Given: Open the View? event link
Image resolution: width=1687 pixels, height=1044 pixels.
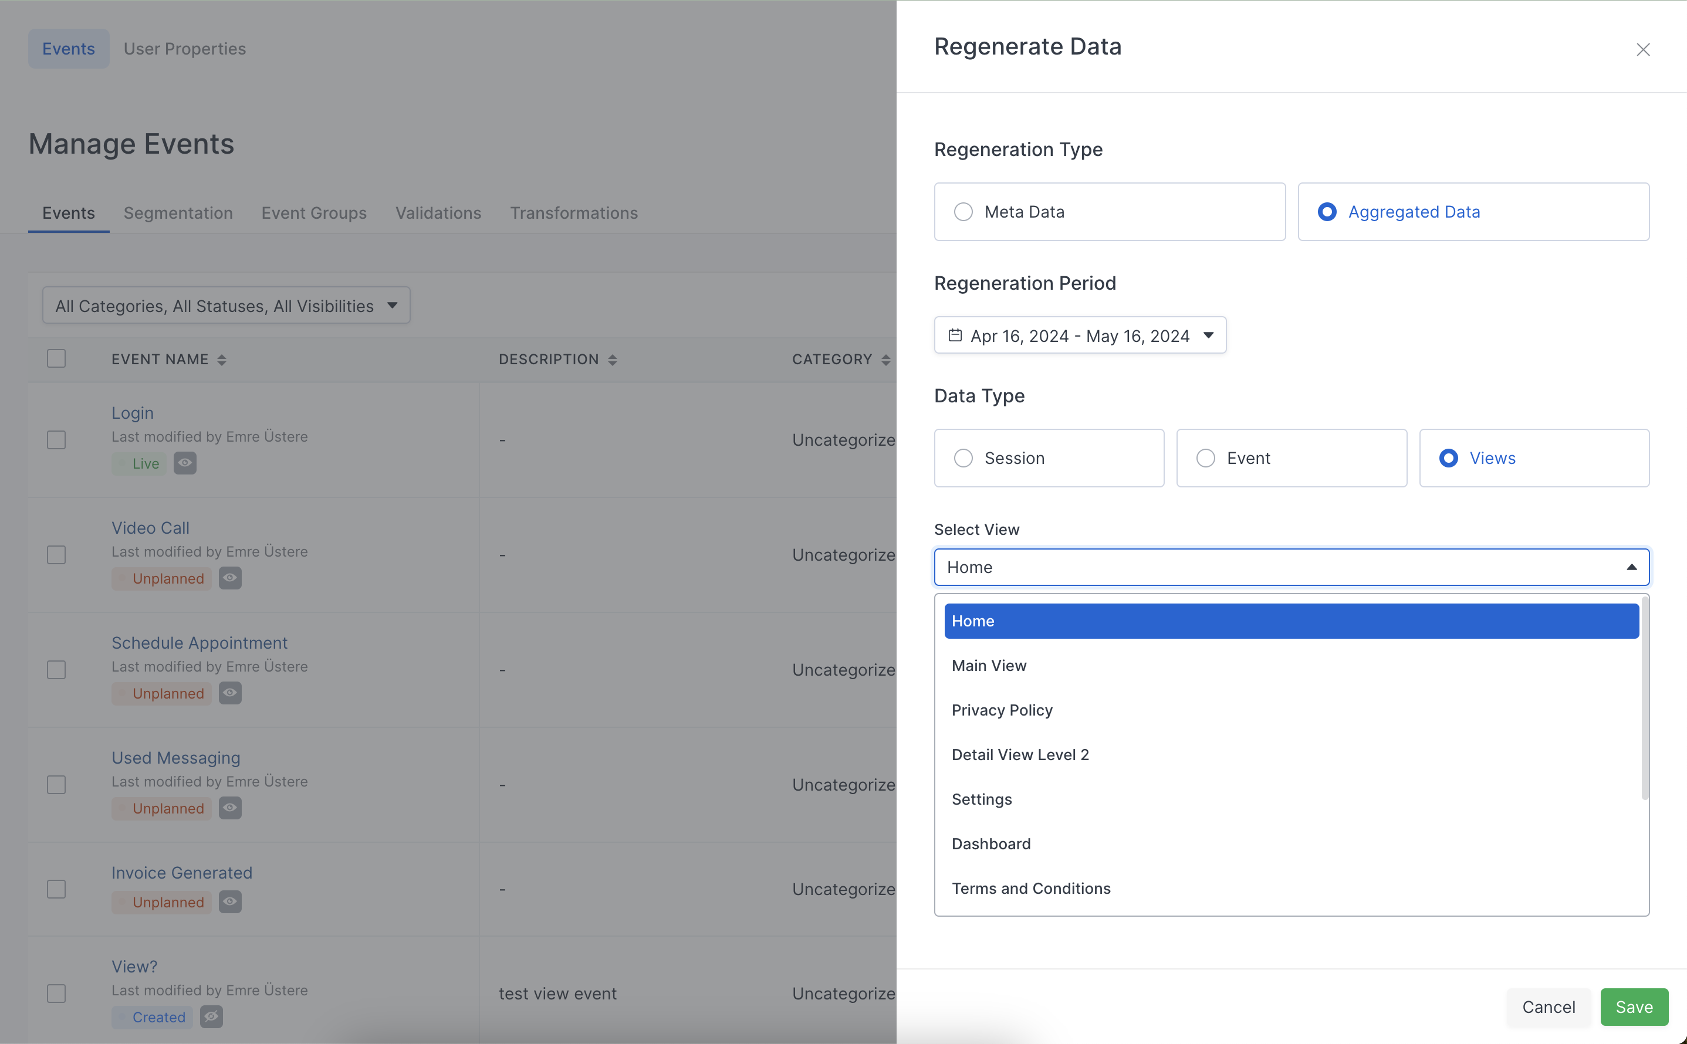Looking at the screenshot, I should pyautogui.click(x=135, y=967).
